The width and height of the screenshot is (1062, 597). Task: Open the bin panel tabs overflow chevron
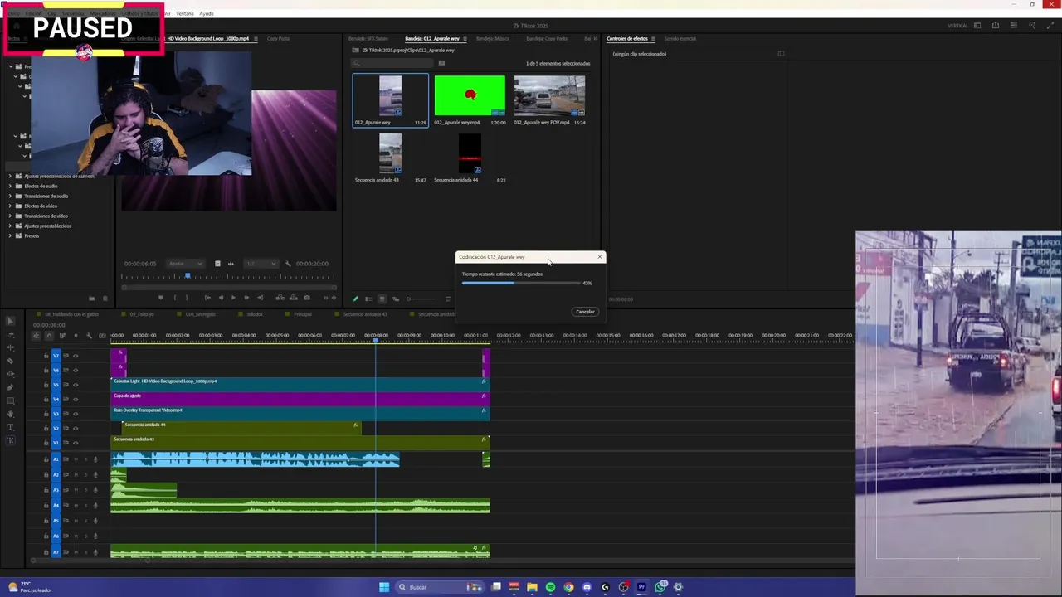(x=595, y=39)
